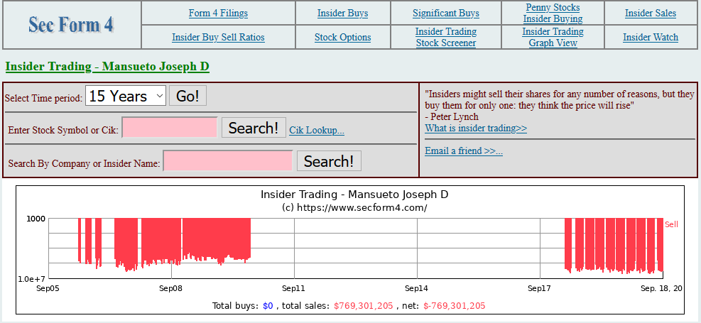Click the Sell legend label on chart

[x=671, y=224]
